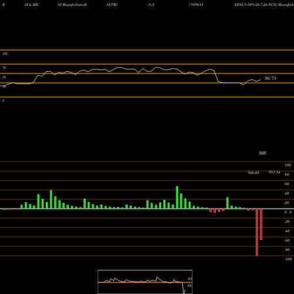Click the current RSI value 36.75
294x294 pixels.
270,78
